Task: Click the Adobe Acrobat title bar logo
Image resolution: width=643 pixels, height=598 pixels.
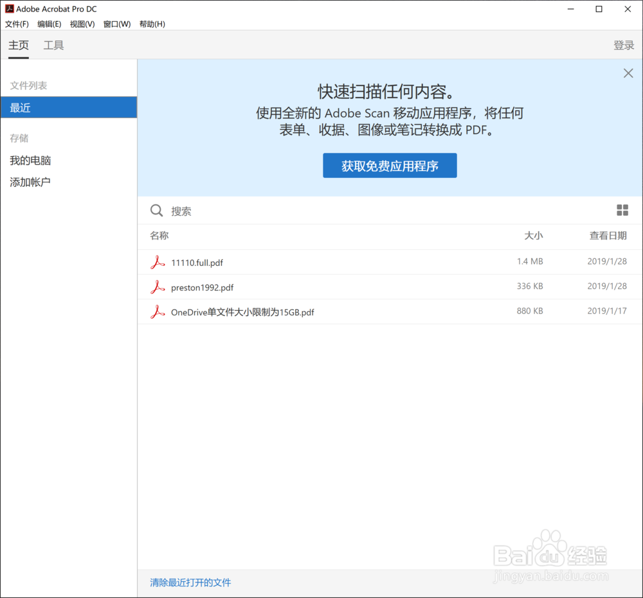Action: point(9,8)
